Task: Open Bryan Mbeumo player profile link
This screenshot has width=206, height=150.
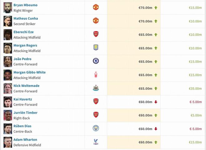Action: (25, 5)
